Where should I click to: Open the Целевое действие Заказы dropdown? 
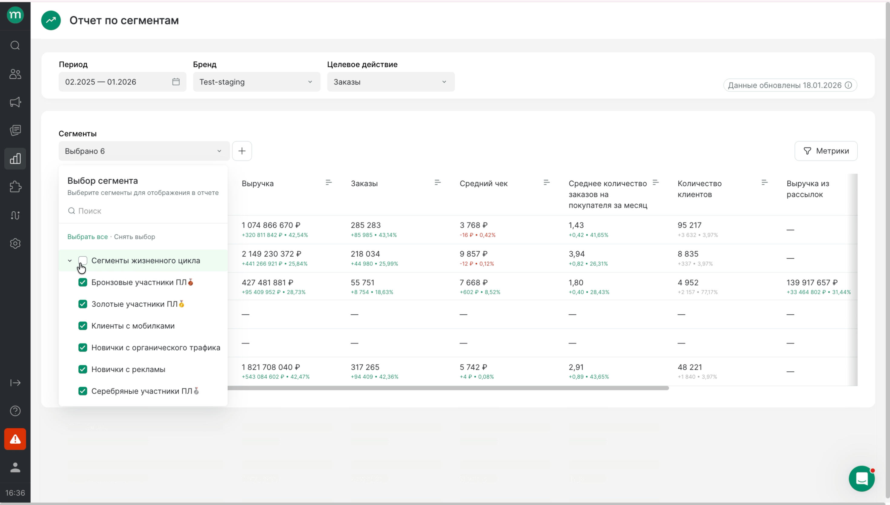click(x=391, y=82)
